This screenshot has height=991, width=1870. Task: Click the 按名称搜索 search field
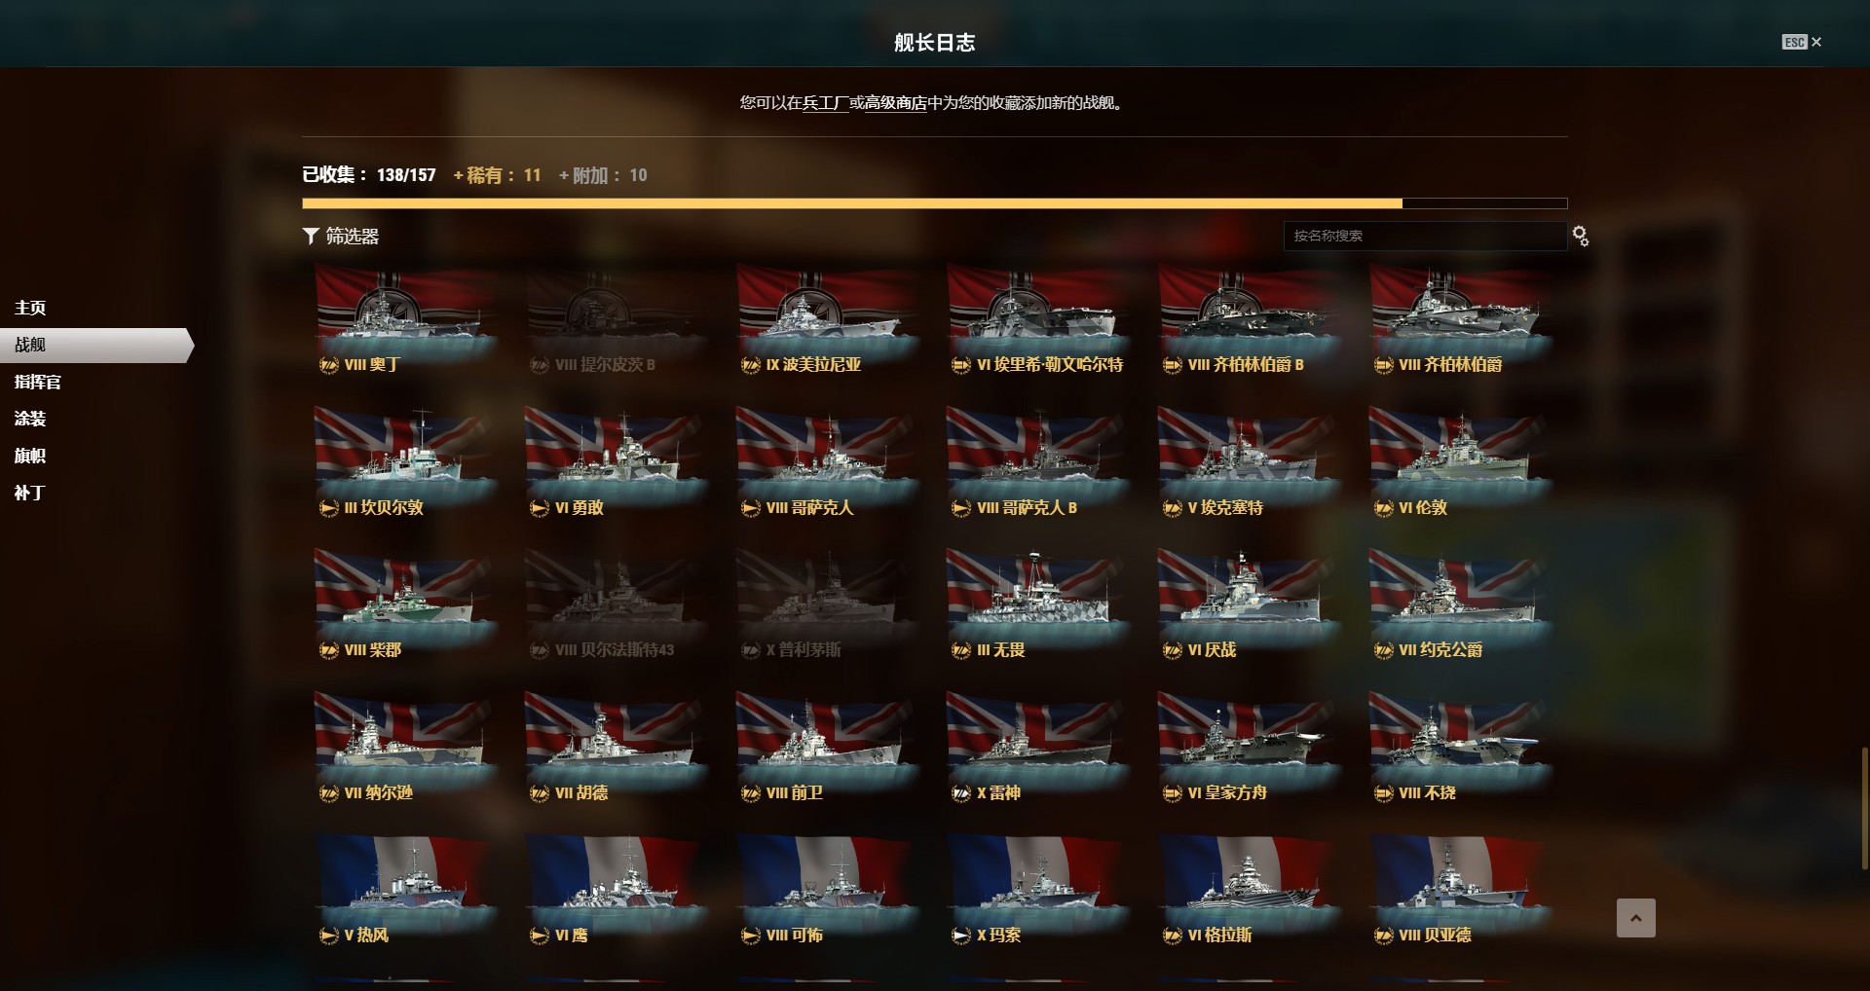point(1425,236)
